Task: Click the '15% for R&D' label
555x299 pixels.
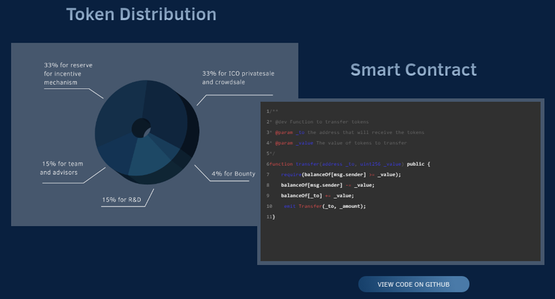Action: [x=121, y=199]
